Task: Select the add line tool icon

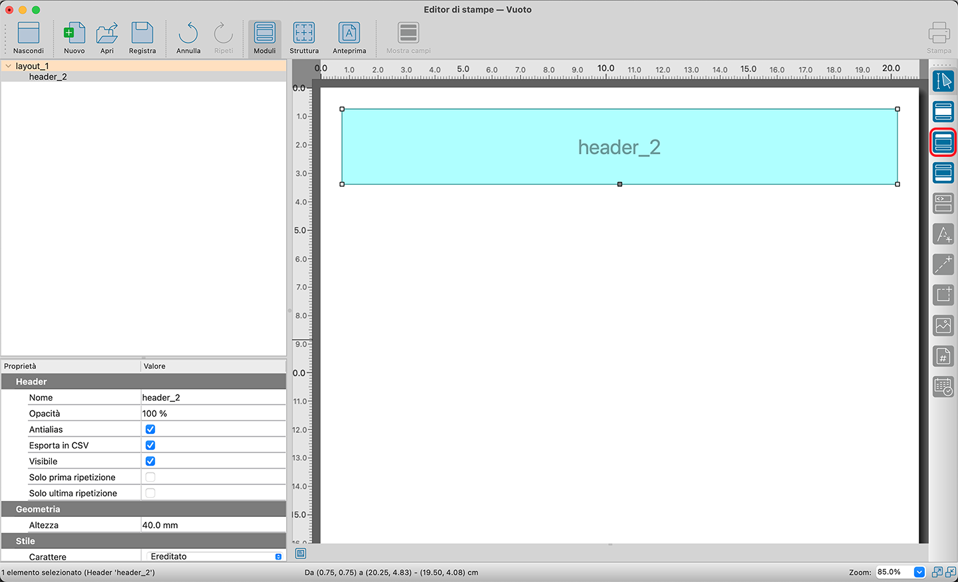Action: (x=943, y=264)
